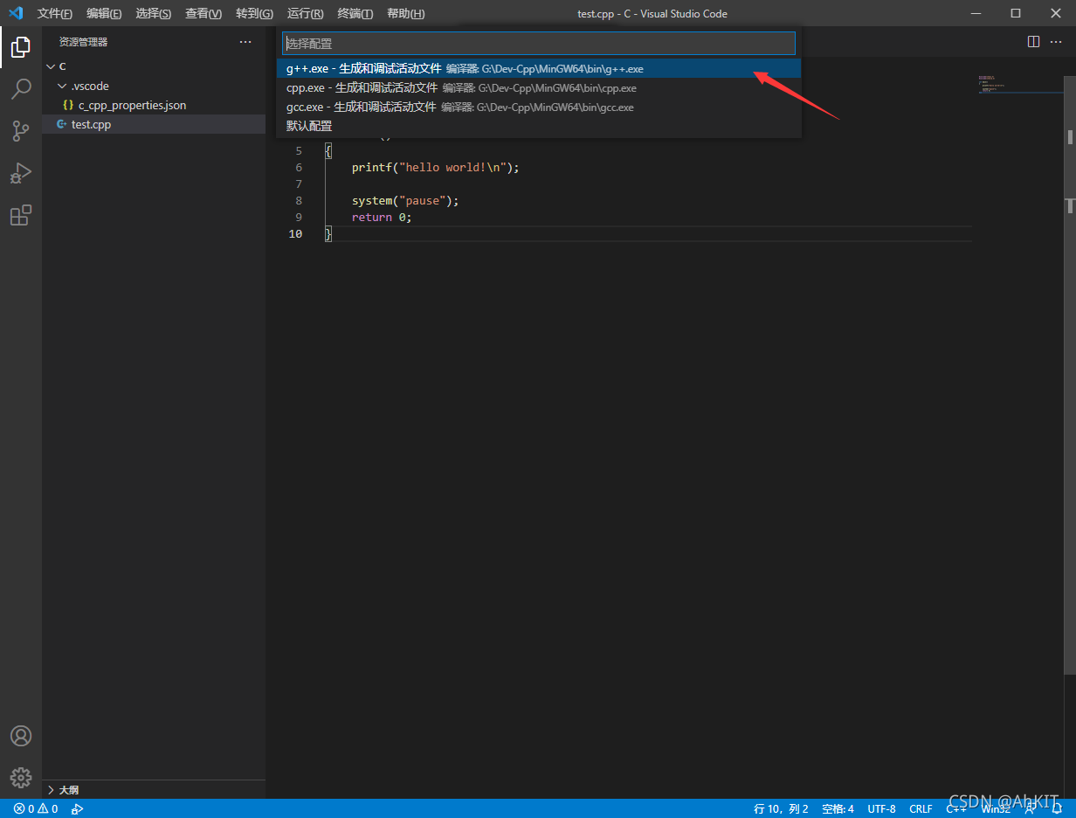Image resolution: width=1076 pixels, height=818 pixels.
Task: Open the 文件 menu
Action: click(x=55, y=13)
